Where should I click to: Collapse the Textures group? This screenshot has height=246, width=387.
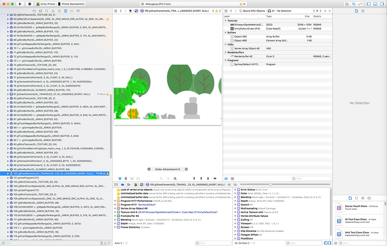pos(225,21)
